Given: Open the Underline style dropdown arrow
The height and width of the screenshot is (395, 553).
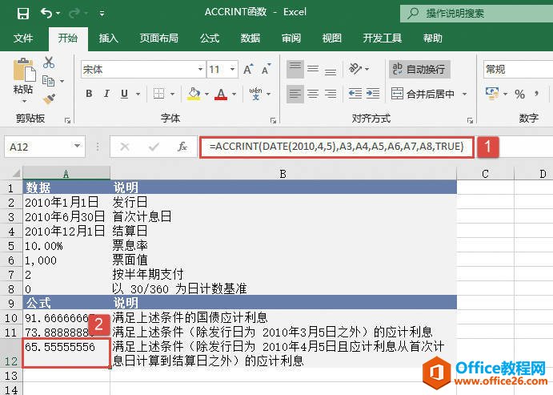Looking at the screenshot, I should 138,94.
